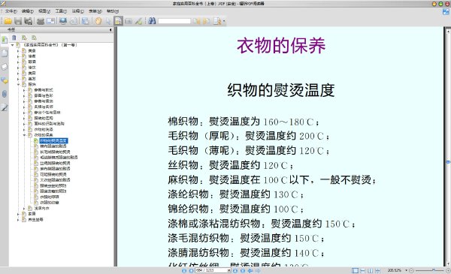Click the single floppy-disk Save icon

[x=18, y=21]
